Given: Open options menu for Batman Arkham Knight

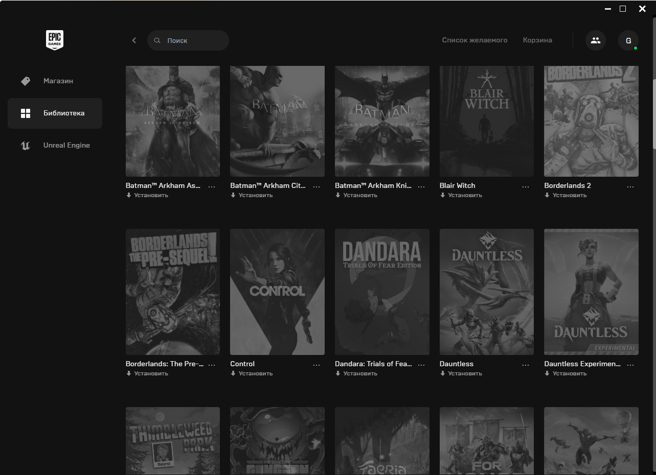Looking at the screenshot, I should [x=421, y=187].
